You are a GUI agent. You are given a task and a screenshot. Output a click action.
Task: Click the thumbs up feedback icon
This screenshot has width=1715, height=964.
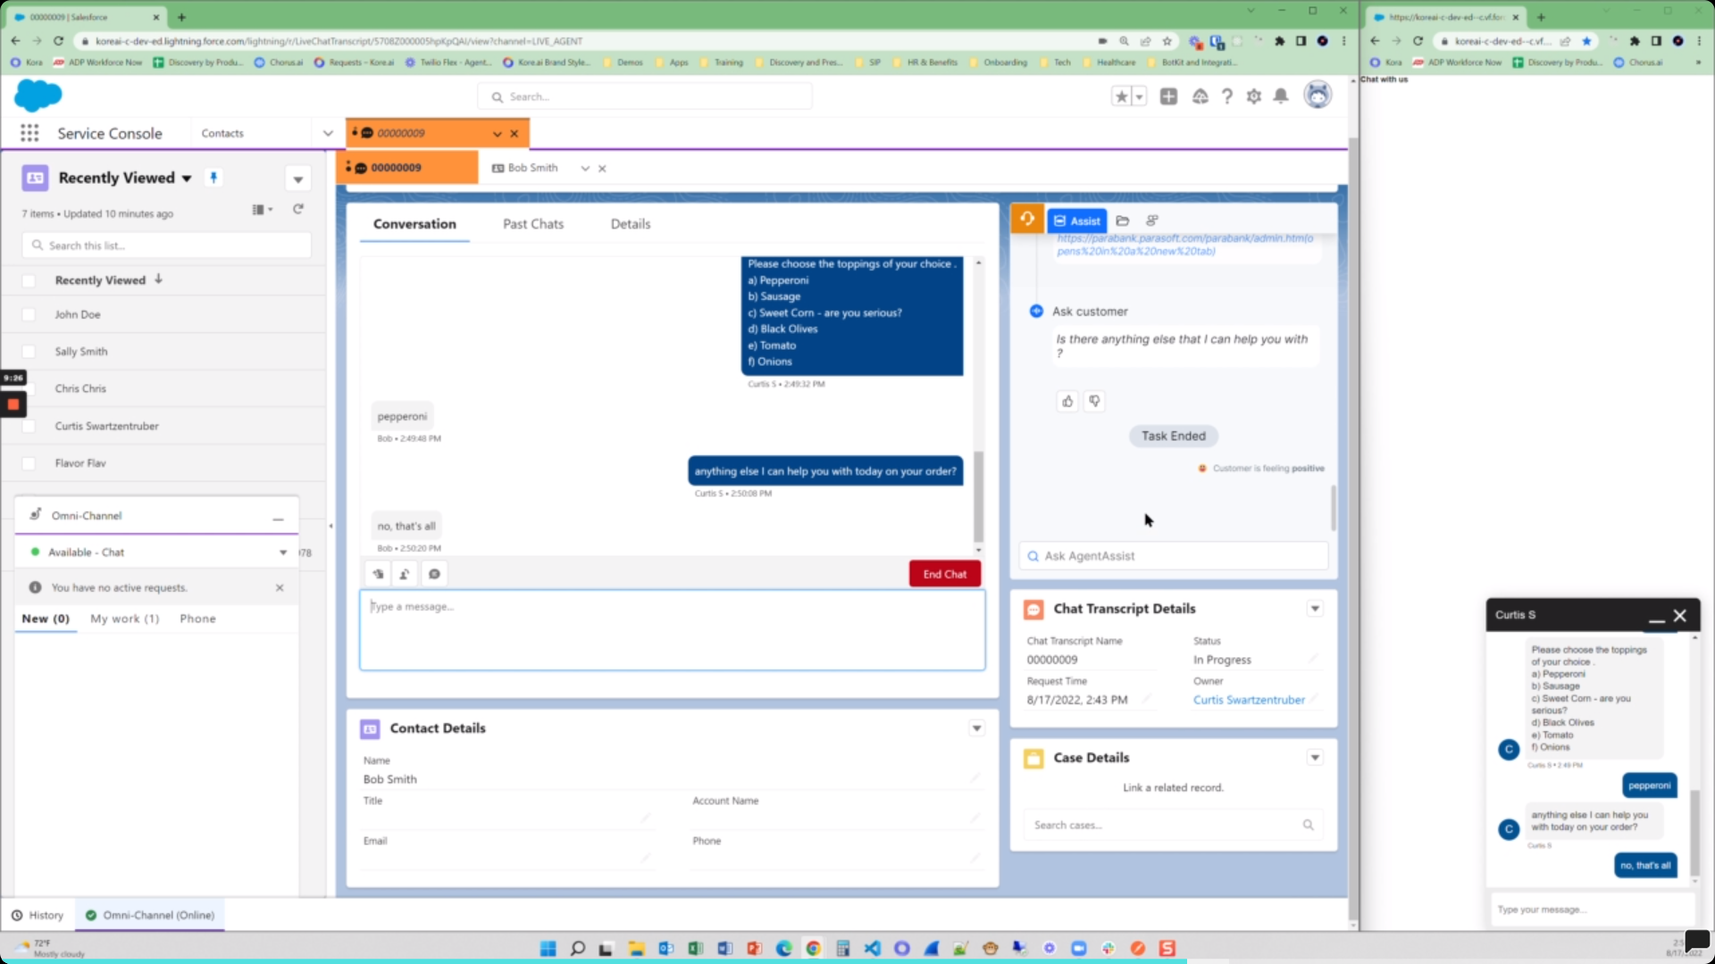[x=1067, y=402]
